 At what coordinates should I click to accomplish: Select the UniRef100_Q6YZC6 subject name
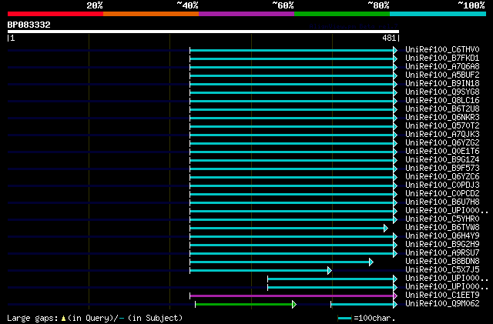click(x=442, y=177)
